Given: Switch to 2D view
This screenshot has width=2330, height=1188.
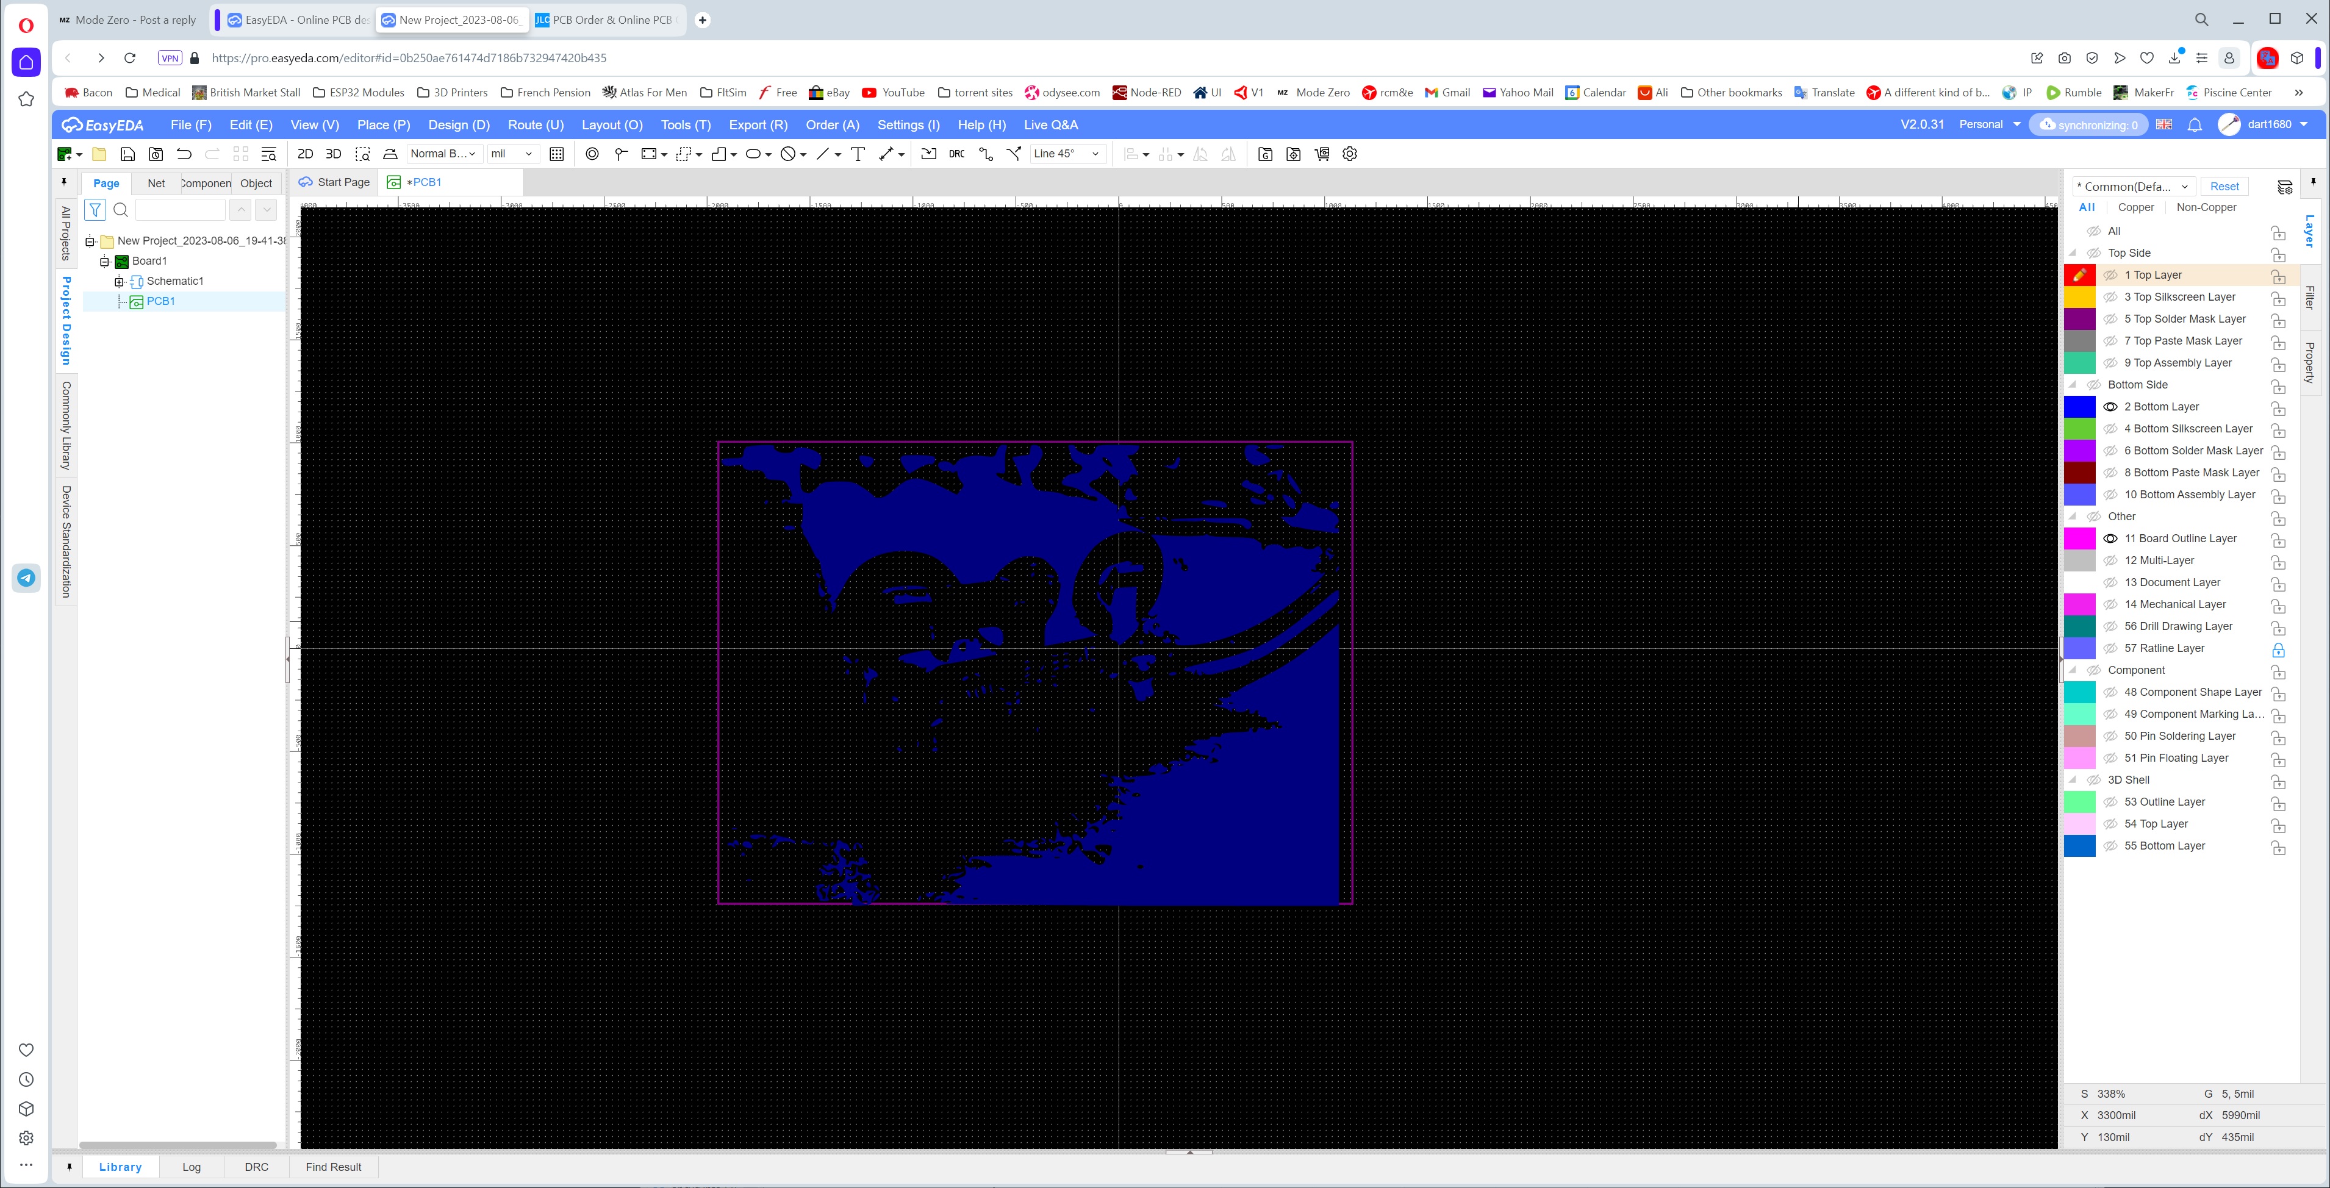Looking at the screenshot, I should [306, 155].
